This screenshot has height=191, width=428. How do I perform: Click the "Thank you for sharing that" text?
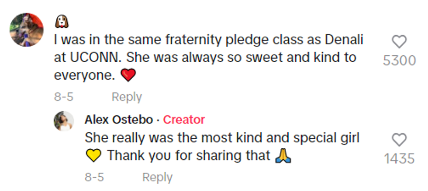click(189, 155)
